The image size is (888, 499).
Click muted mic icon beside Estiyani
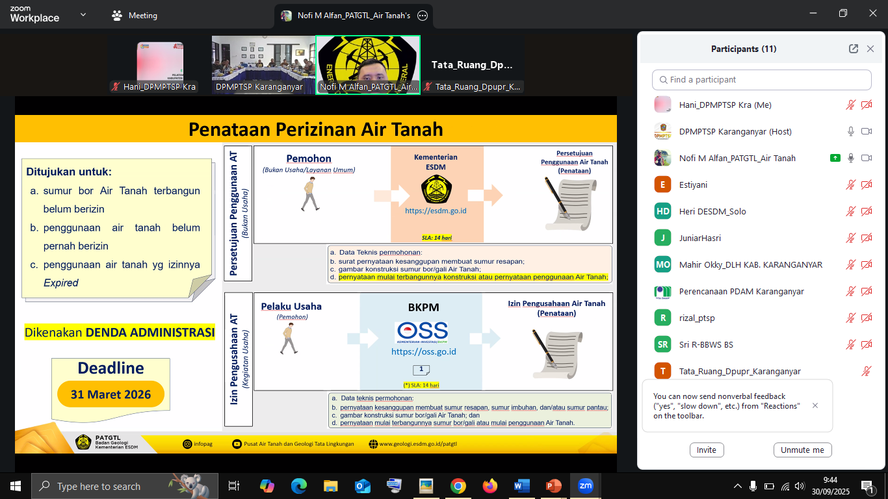pos(850,185)
